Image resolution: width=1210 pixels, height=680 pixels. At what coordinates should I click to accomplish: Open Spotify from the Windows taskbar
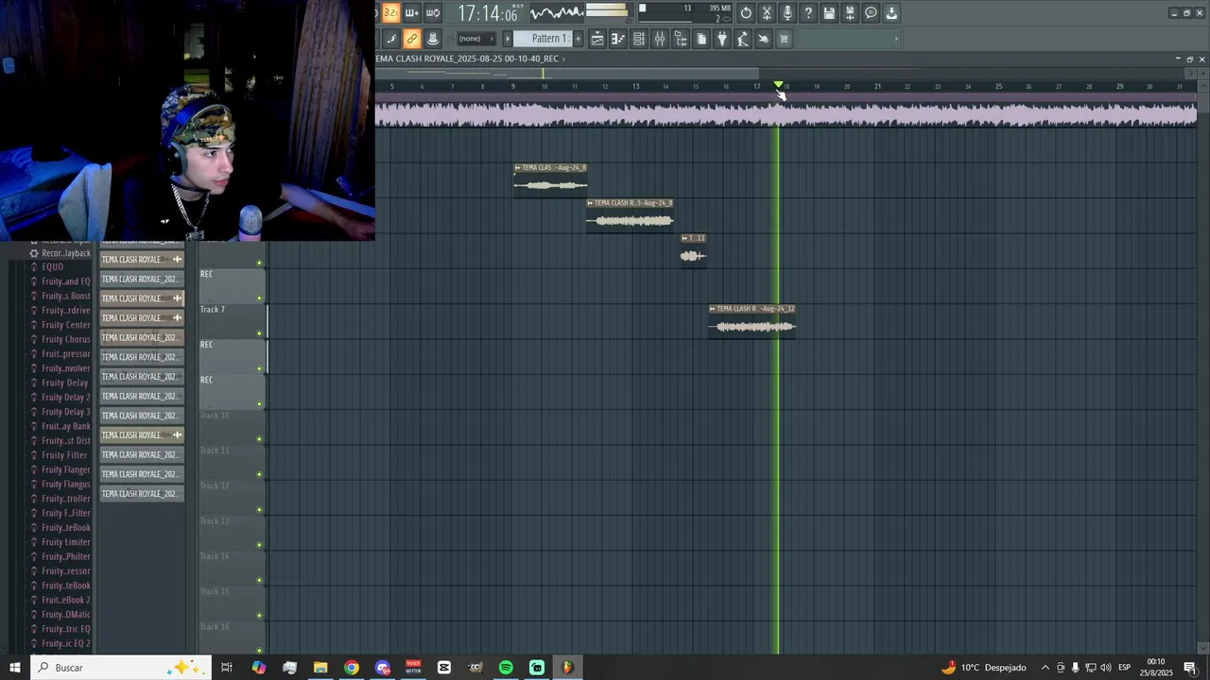click(506, 668)
